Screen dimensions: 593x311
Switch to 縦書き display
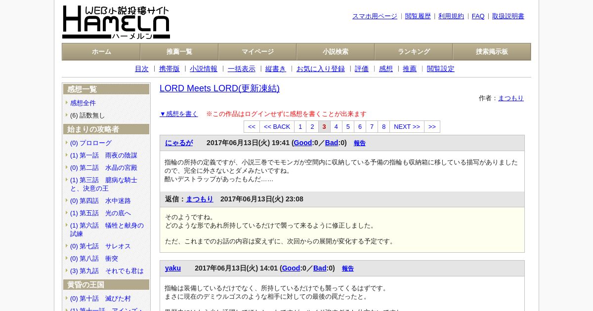(276, 69)
